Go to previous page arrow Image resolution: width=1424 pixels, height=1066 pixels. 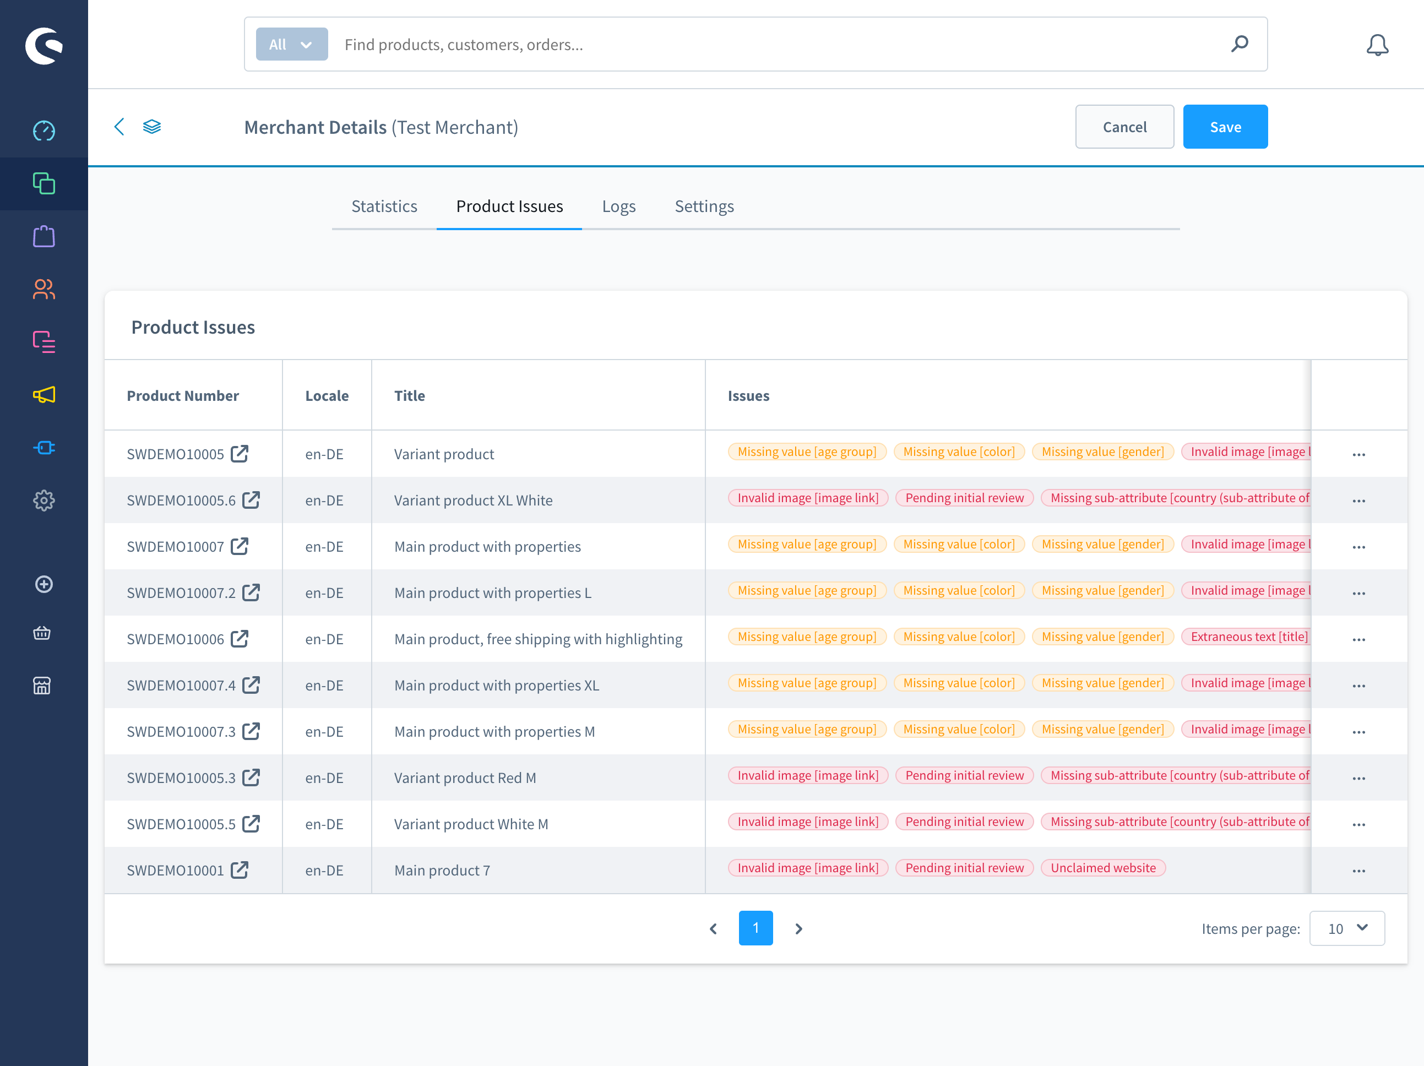[713, 928]
